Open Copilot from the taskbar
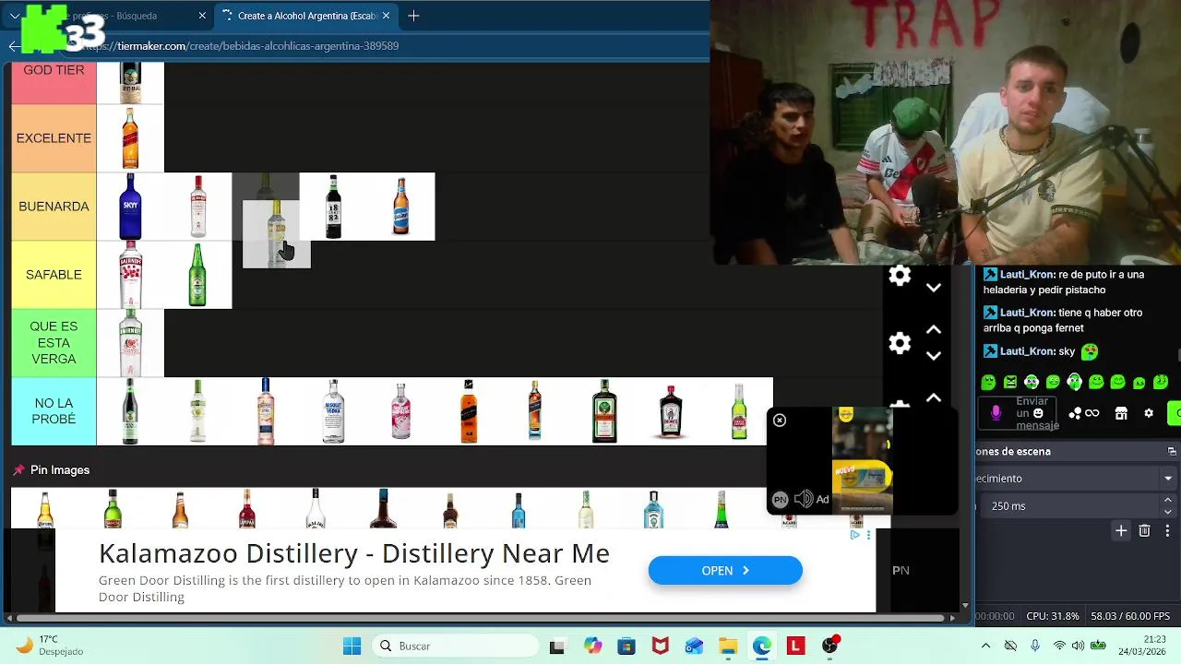This screenshot has width=1181, height=664. pos(592,646)
